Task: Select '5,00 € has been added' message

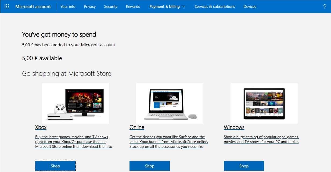Action: click(x=69, y=45)
